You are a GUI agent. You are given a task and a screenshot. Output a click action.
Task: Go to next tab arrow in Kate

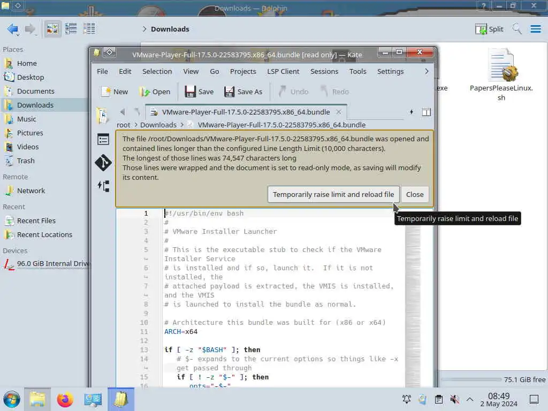pos(137,112)
